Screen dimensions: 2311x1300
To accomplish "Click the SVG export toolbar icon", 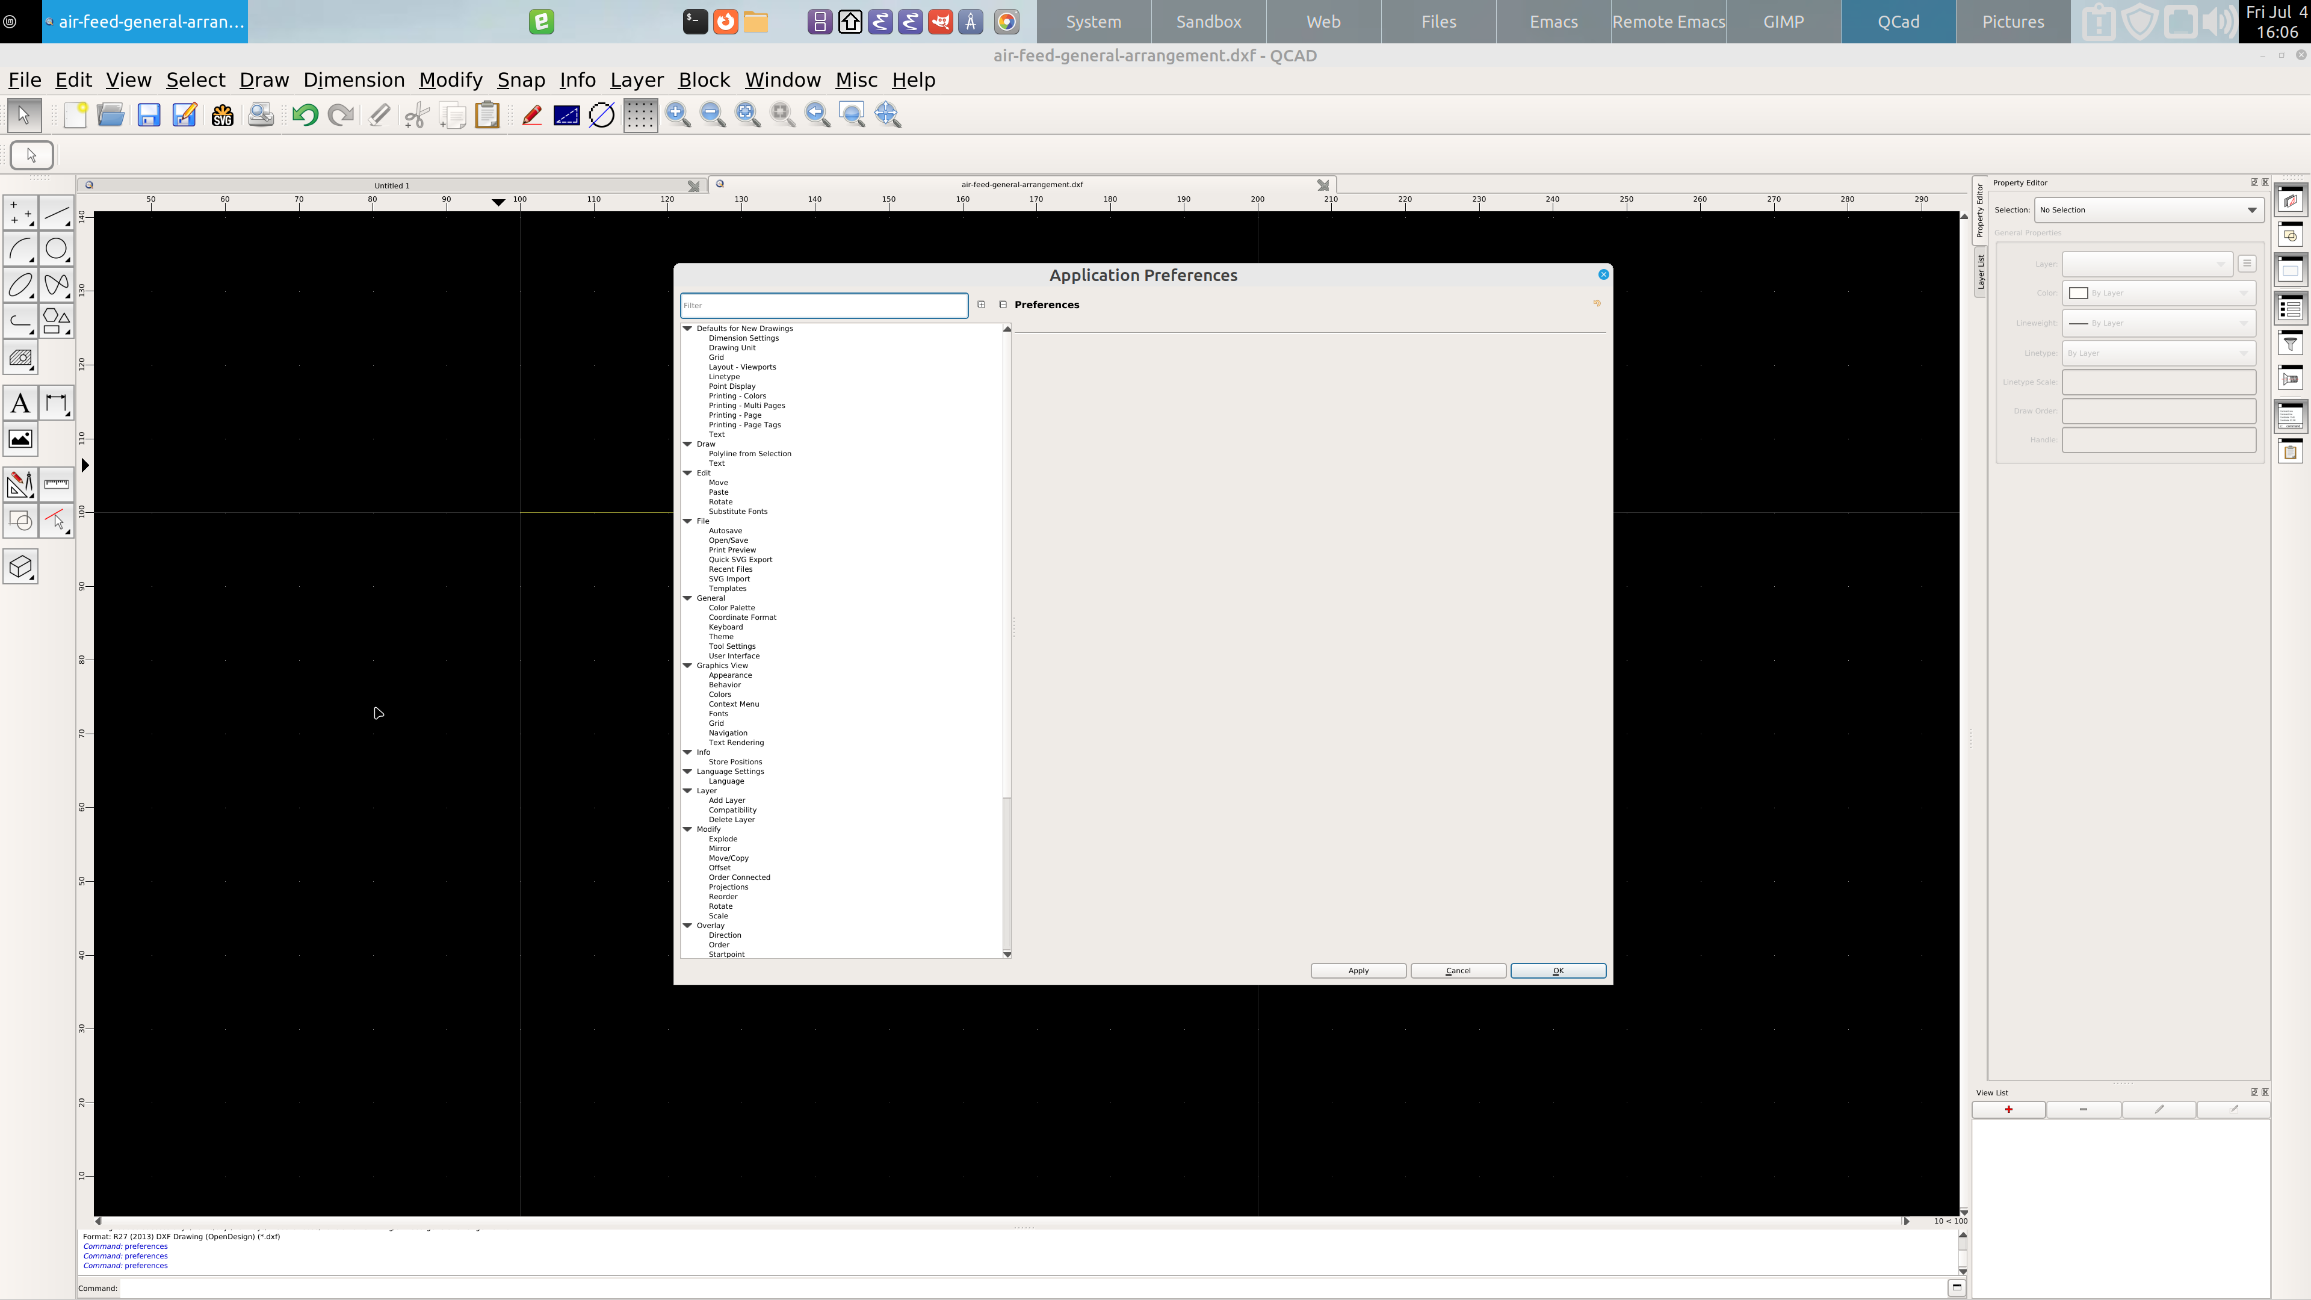I will (x=221, y=115).
